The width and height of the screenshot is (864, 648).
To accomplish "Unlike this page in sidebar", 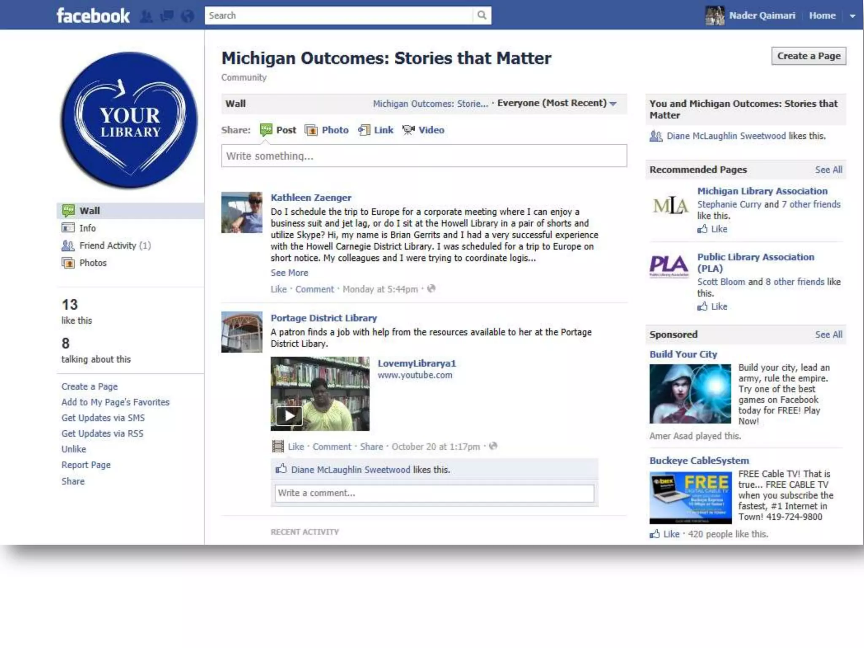I will coord(74,449).
